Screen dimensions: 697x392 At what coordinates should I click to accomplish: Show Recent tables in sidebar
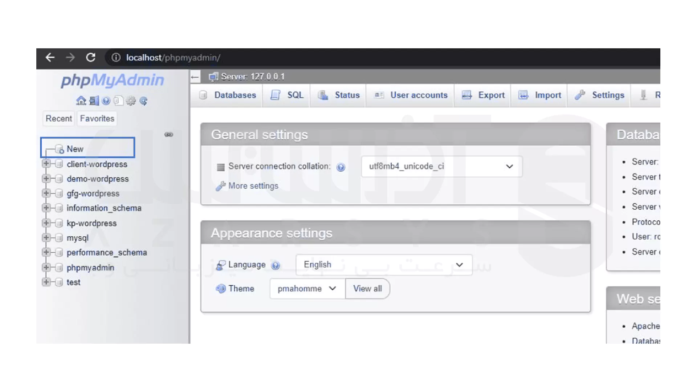(59, 119)
